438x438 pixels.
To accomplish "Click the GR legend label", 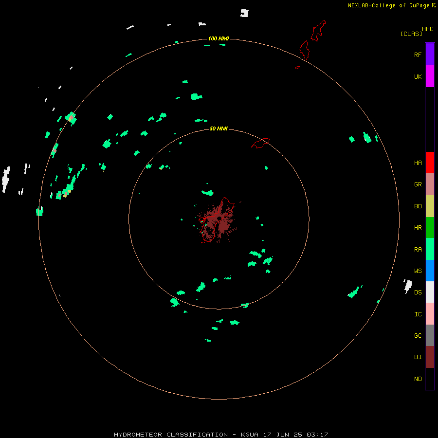I will coord(418,184).
